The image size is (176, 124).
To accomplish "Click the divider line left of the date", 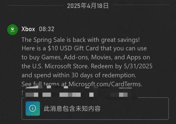I will coord(35,5).
